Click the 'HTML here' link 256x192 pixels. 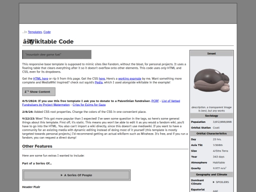coord(40,79)
